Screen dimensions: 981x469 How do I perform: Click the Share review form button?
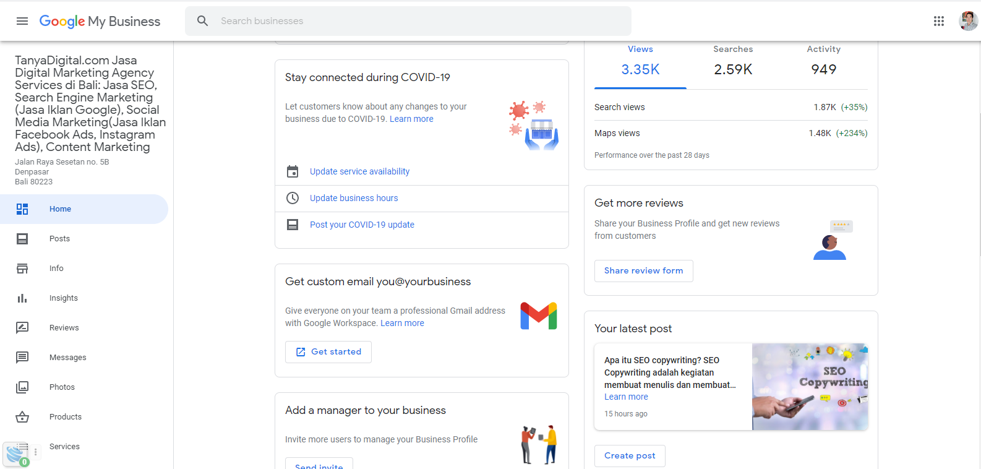click(x=644, y=271)
